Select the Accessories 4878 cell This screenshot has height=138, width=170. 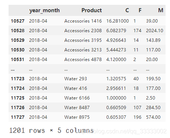click(83, 60)
